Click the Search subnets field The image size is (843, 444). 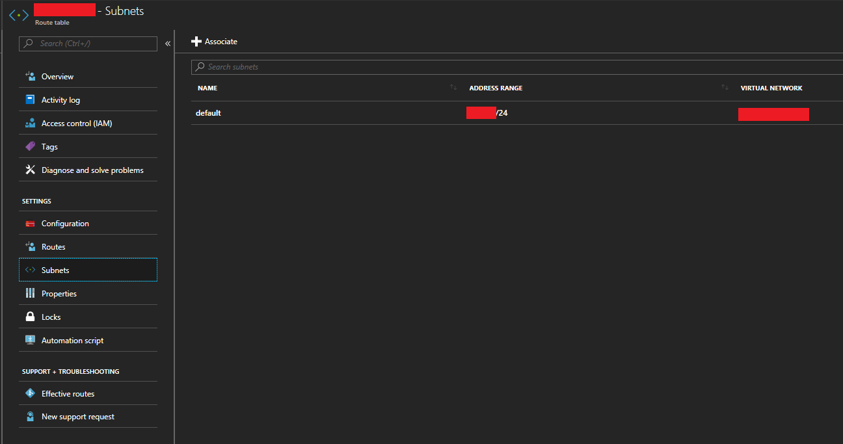(x=517, y=67)
